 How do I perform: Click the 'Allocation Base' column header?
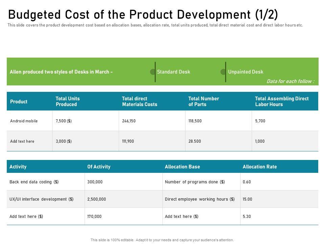[182, 167]
